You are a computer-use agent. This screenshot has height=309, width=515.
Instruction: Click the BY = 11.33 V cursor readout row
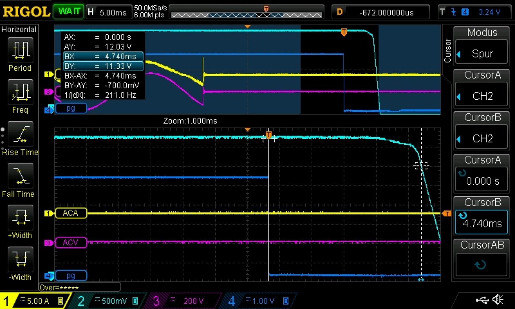(103, 66)
